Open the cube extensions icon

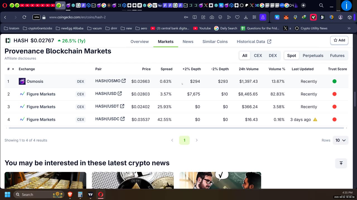[x=349, y=17]
